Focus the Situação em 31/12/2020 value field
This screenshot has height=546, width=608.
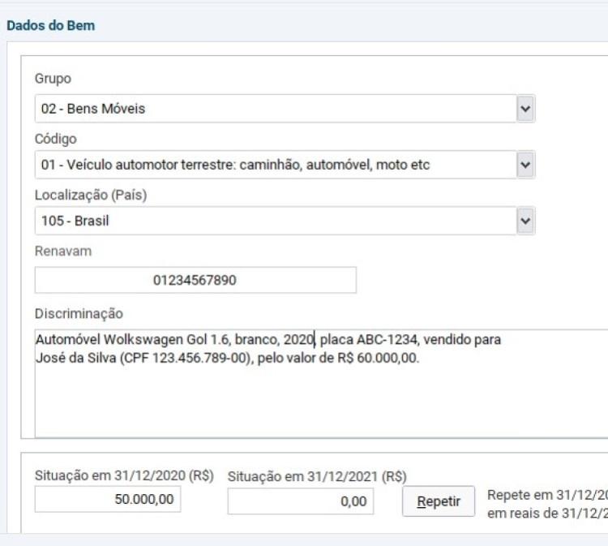pos(108,501)
